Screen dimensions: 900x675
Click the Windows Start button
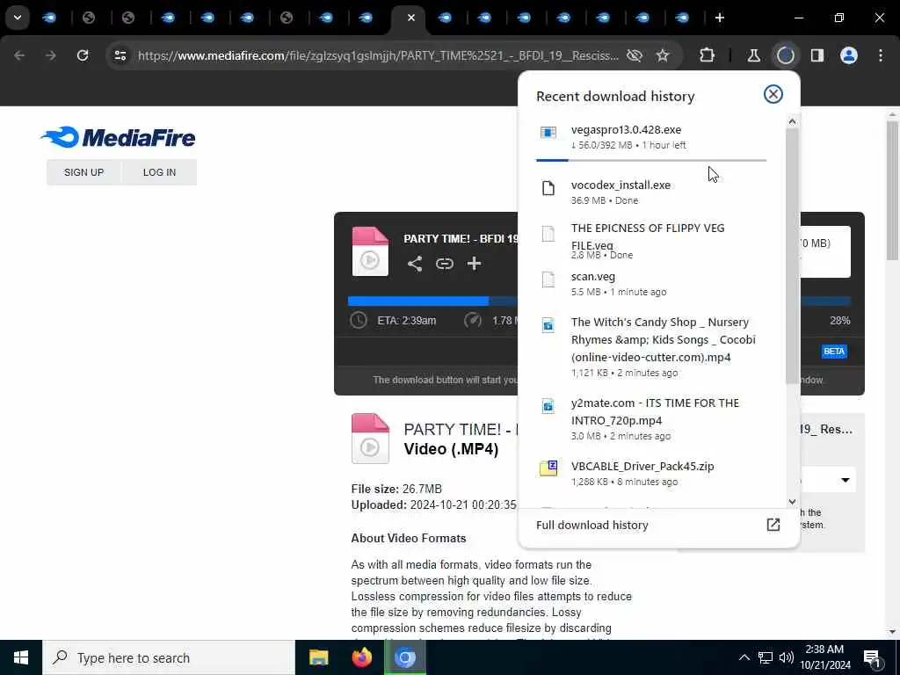(21, 657)
